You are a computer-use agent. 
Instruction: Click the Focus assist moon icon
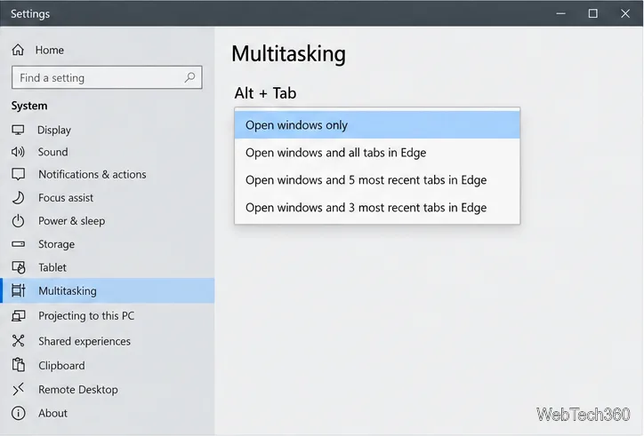tap(18, 198)
